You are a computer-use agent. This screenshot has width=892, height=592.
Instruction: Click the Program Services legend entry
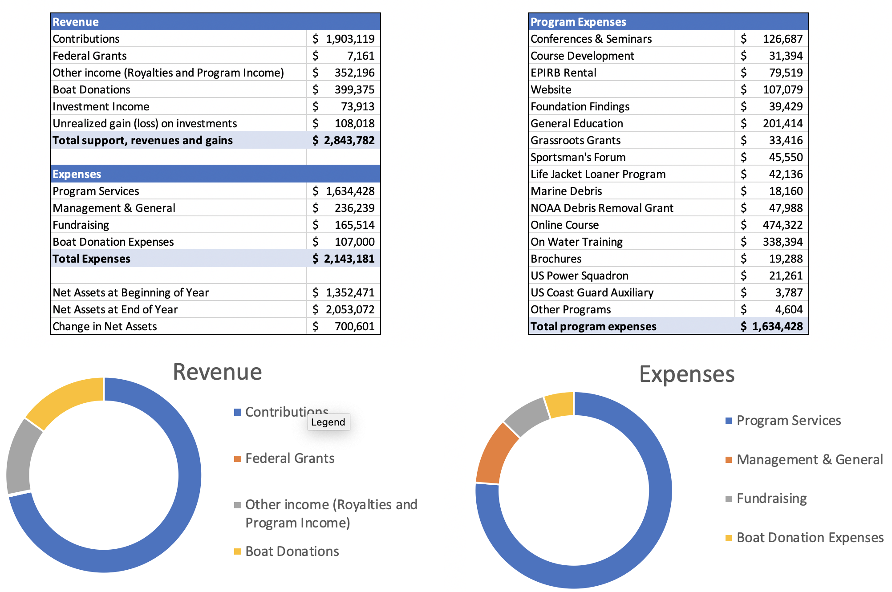pyautogui.click(x=783, y=421)
